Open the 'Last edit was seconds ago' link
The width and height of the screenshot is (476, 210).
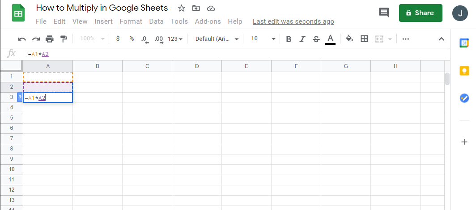(x=293, y=21)
